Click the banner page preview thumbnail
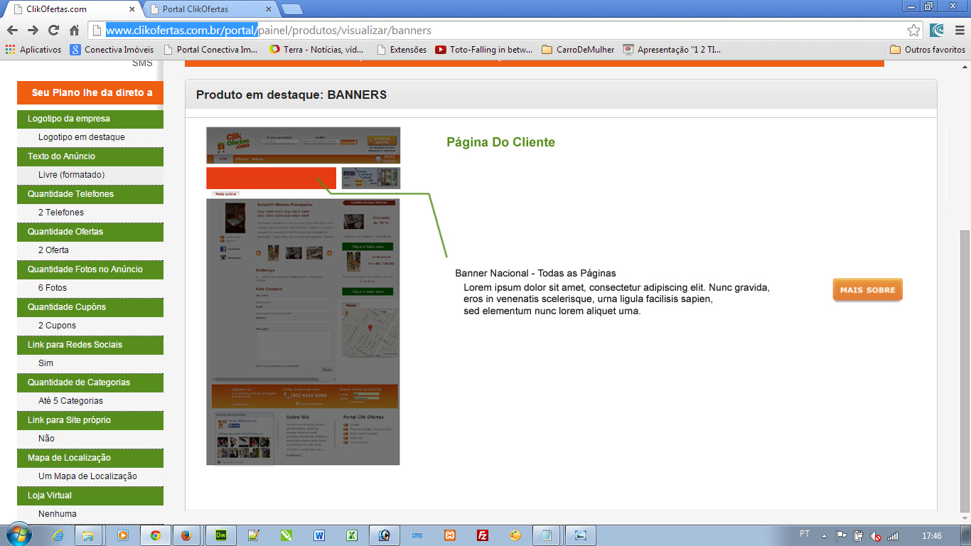 click(304, 296)
